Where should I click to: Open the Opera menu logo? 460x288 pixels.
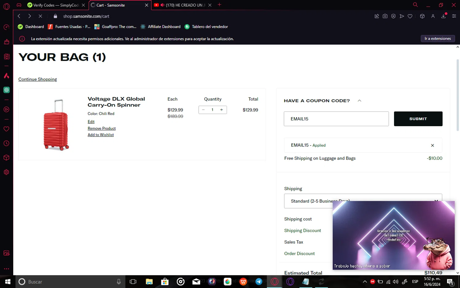tap(6, 6)
